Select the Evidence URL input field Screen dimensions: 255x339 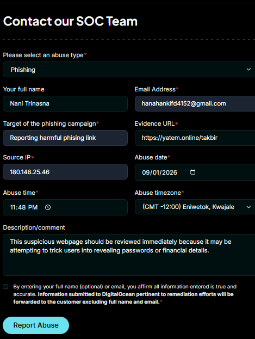195,138
